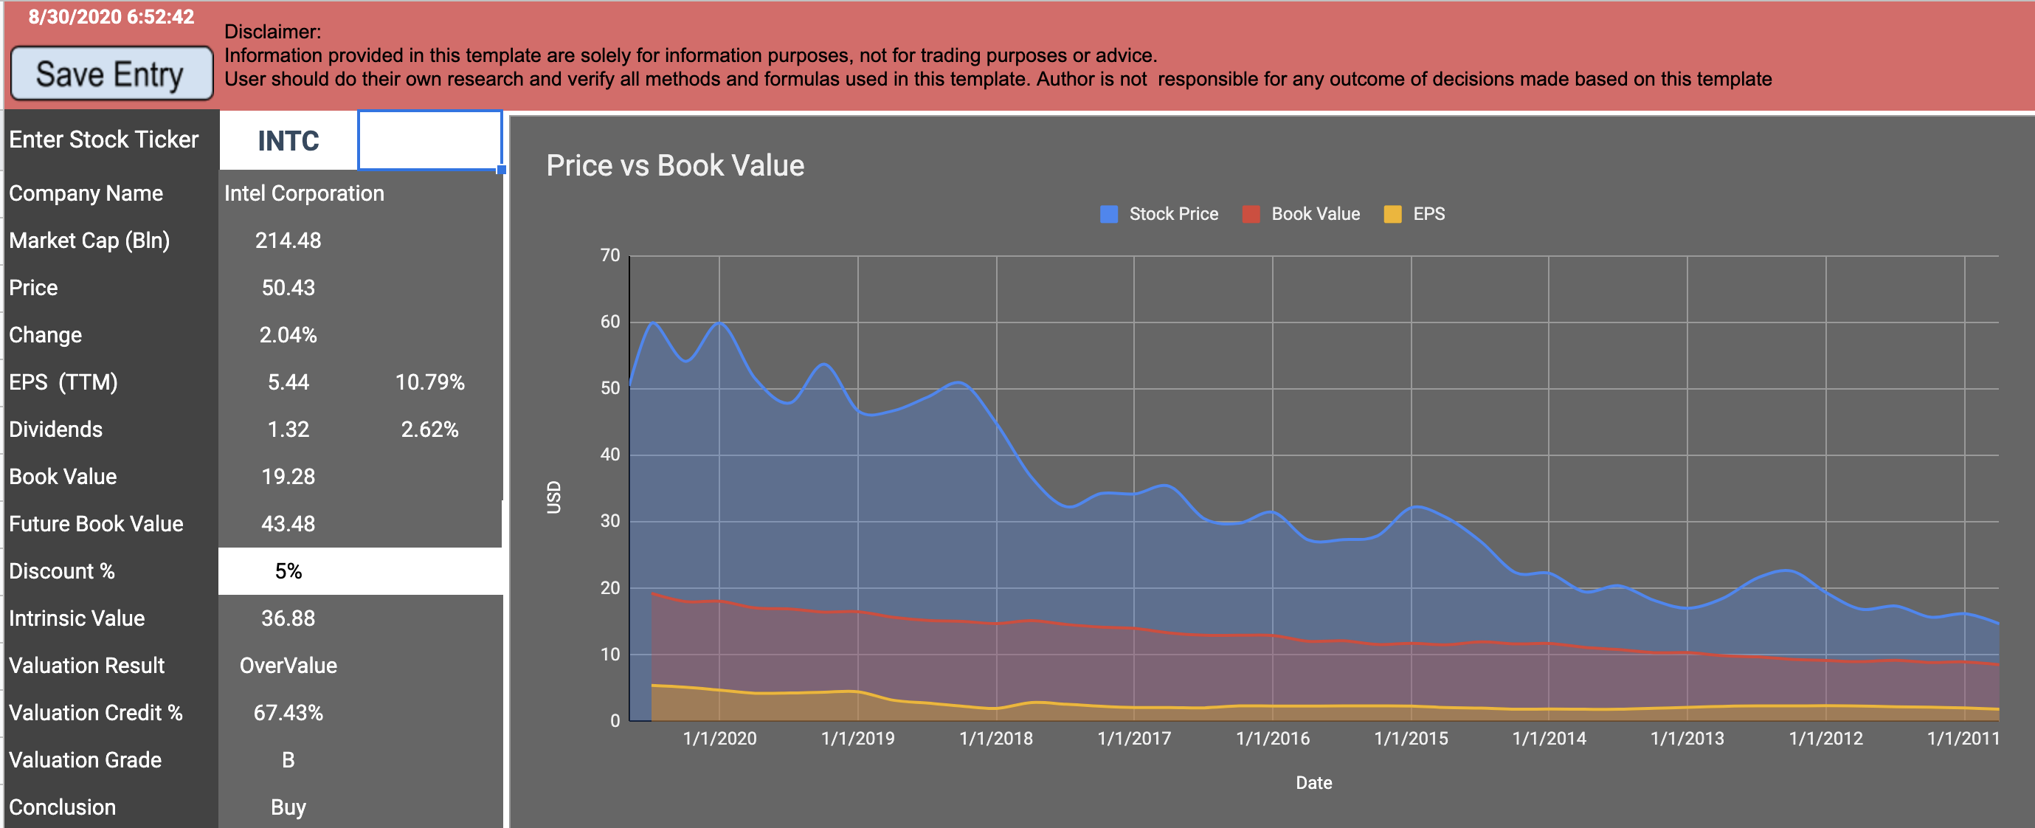Screen dimensions: 2035x828
Task: Click the 'USD' vertical axis title
Action: click(554, 497)
